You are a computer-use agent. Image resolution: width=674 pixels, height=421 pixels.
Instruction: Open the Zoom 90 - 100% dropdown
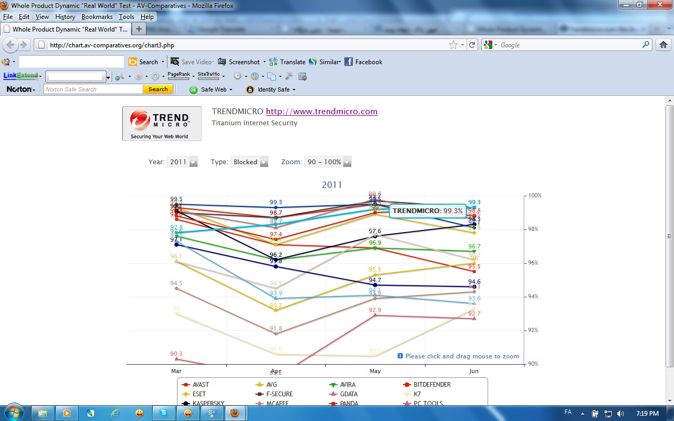328,162
